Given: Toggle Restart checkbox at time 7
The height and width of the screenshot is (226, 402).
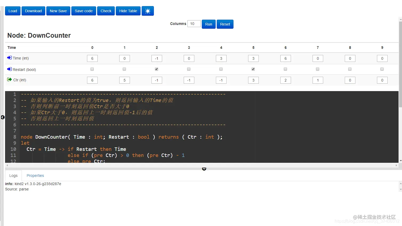Looking at the screenshot, I should [318, 69].
